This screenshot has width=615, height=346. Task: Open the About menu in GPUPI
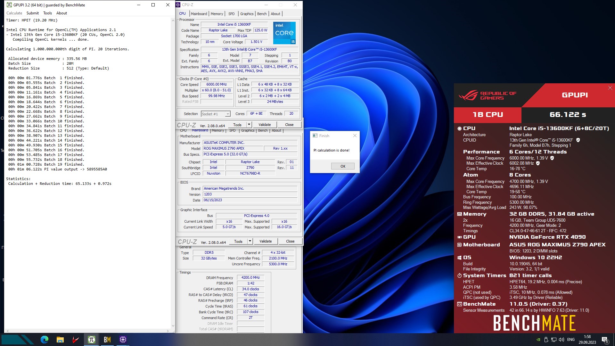click(61, 13)
